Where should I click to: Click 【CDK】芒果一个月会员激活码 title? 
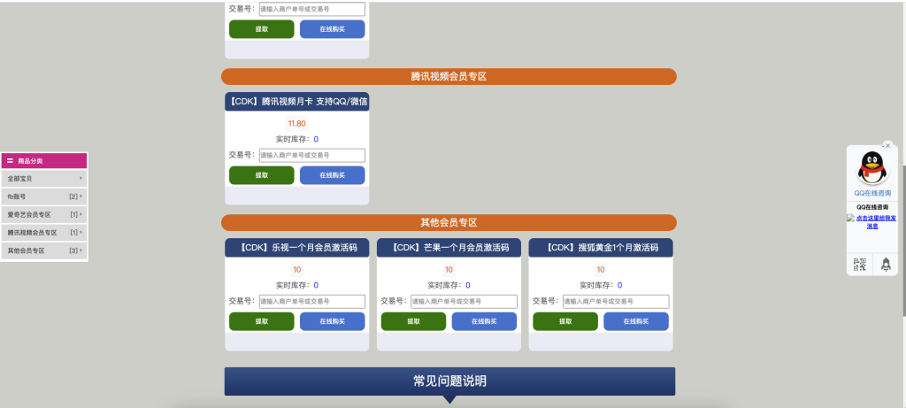click(x=449, y=248)
